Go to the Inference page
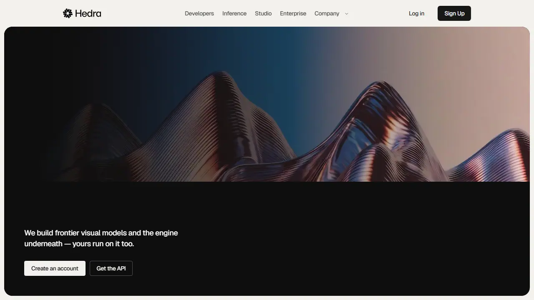The height and width of the screenshot is (300, 534). [234, 13]
